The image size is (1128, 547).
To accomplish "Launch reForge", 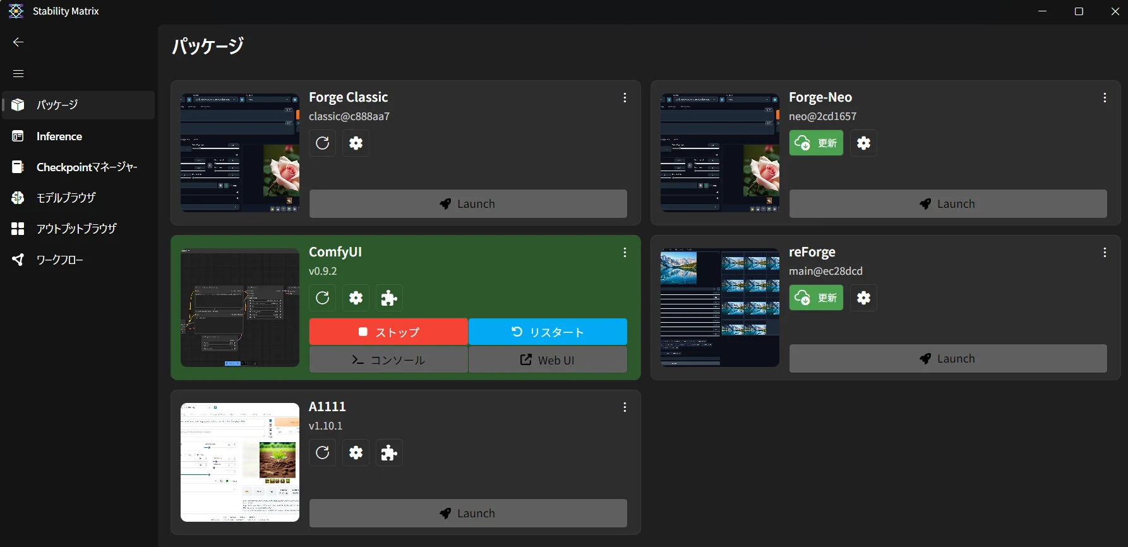I will click(x=948, y=359).
